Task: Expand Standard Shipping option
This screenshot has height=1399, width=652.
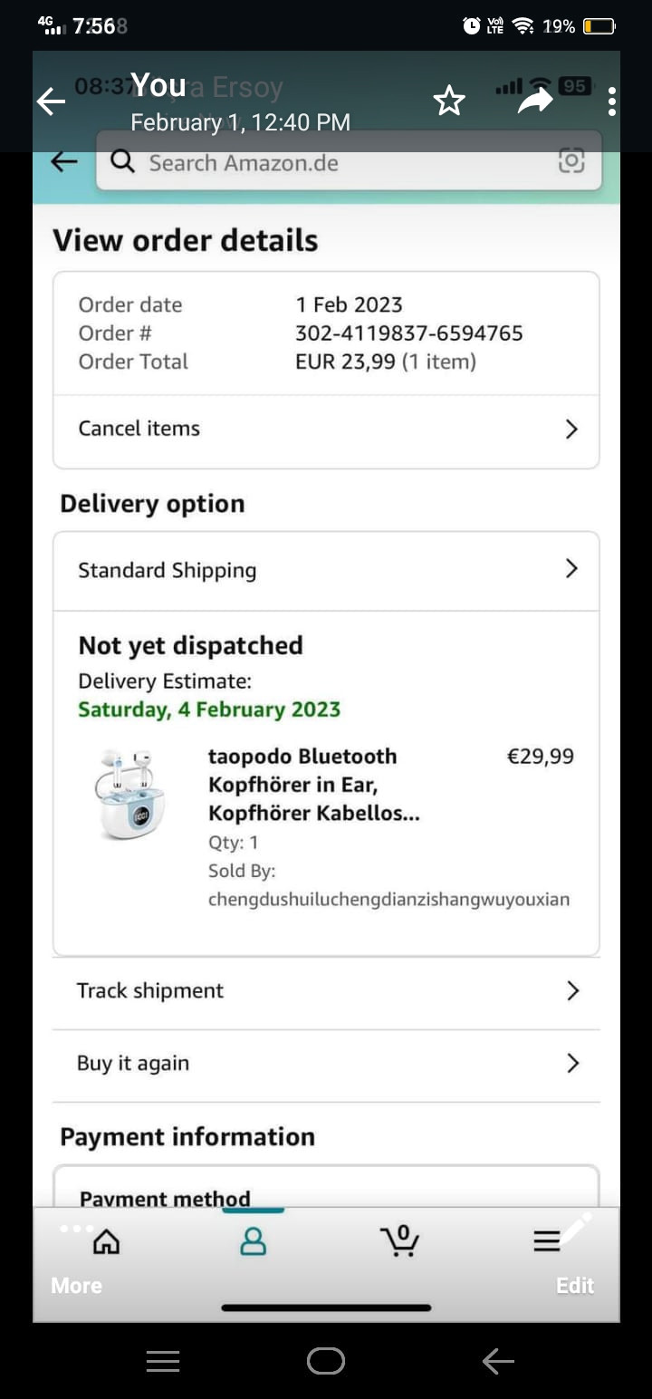Action: point(326,570)
